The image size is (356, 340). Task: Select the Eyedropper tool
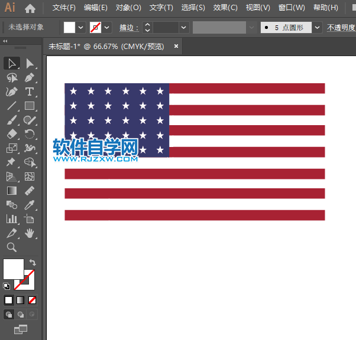[30, 205]
